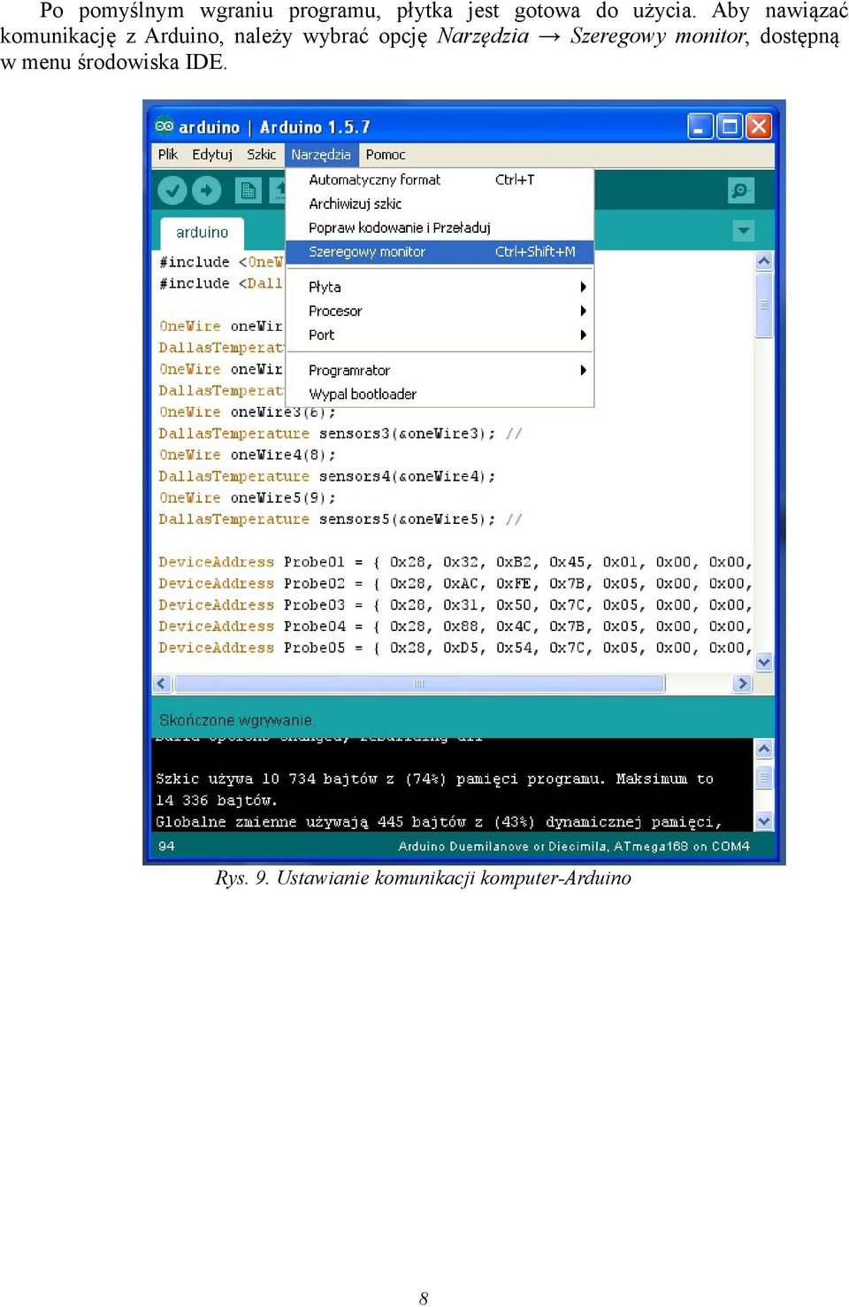Click the console scrollbar thumb

[764, 778]
